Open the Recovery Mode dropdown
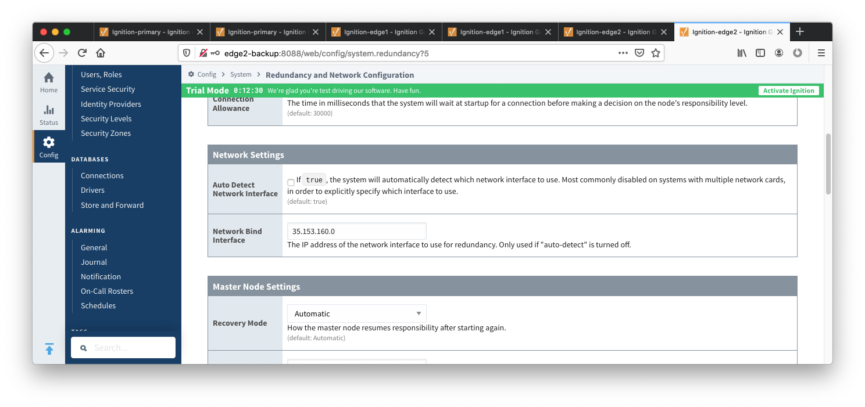 pos(357,314)
